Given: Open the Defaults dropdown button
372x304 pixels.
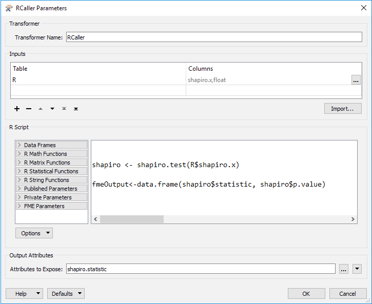Looking at the screenshot, I should (x=66, y=294).
